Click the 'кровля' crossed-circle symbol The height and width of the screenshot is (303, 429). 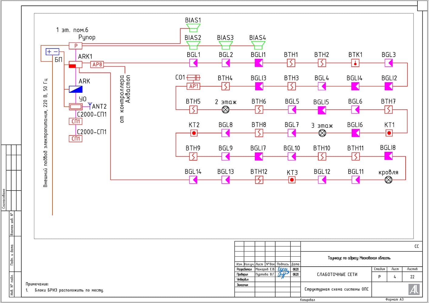(388, 180)
